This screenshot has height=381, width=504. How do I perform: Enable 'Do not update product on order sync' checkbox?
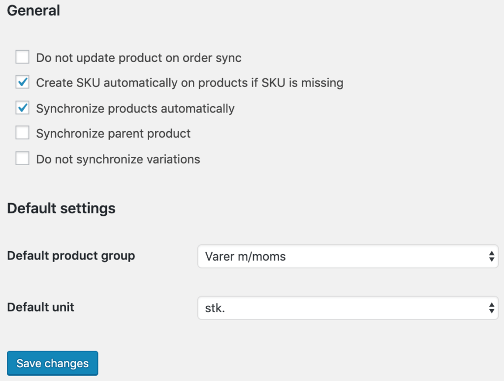(23, 57)
